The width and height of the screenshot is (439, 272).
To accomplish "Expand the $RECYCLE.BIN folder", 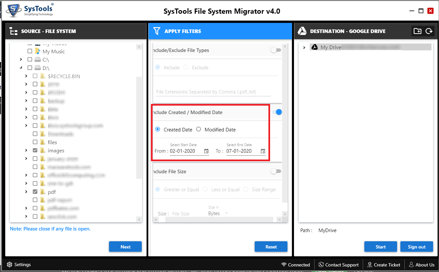I will pos(26,76).
